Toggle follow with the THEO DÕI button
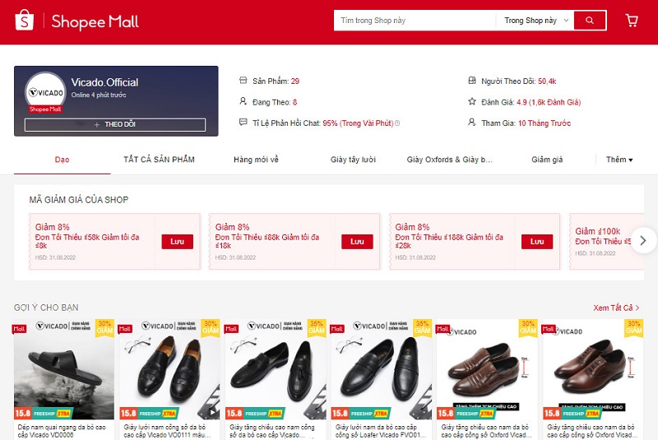The image size is (658, 440). coord(115,124)
